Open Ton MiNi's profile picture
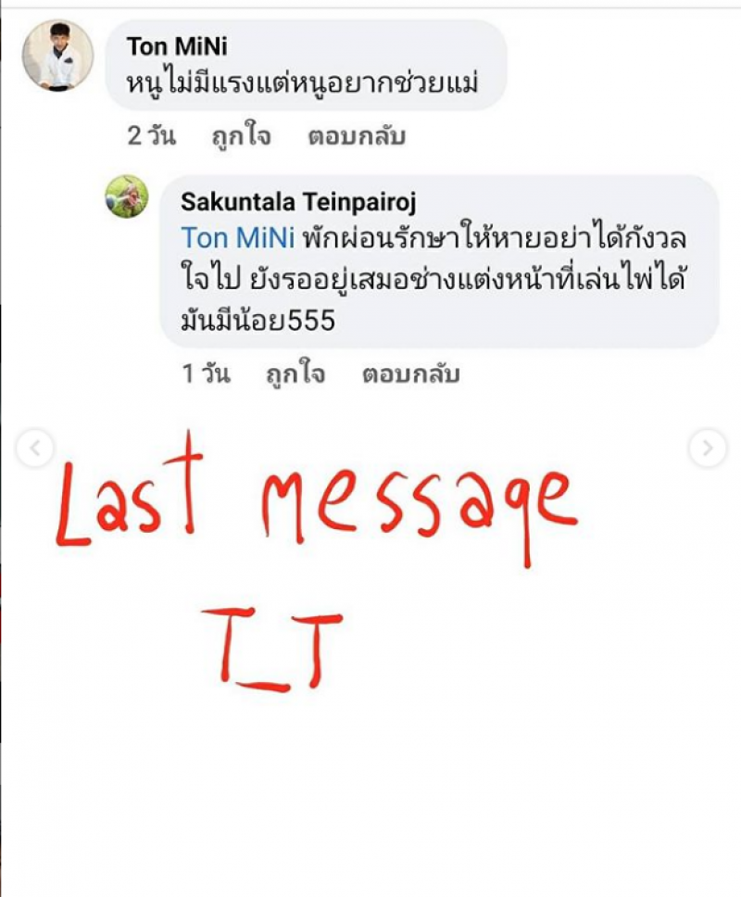This screenshot has height=897, width=741. pos(57,56)
